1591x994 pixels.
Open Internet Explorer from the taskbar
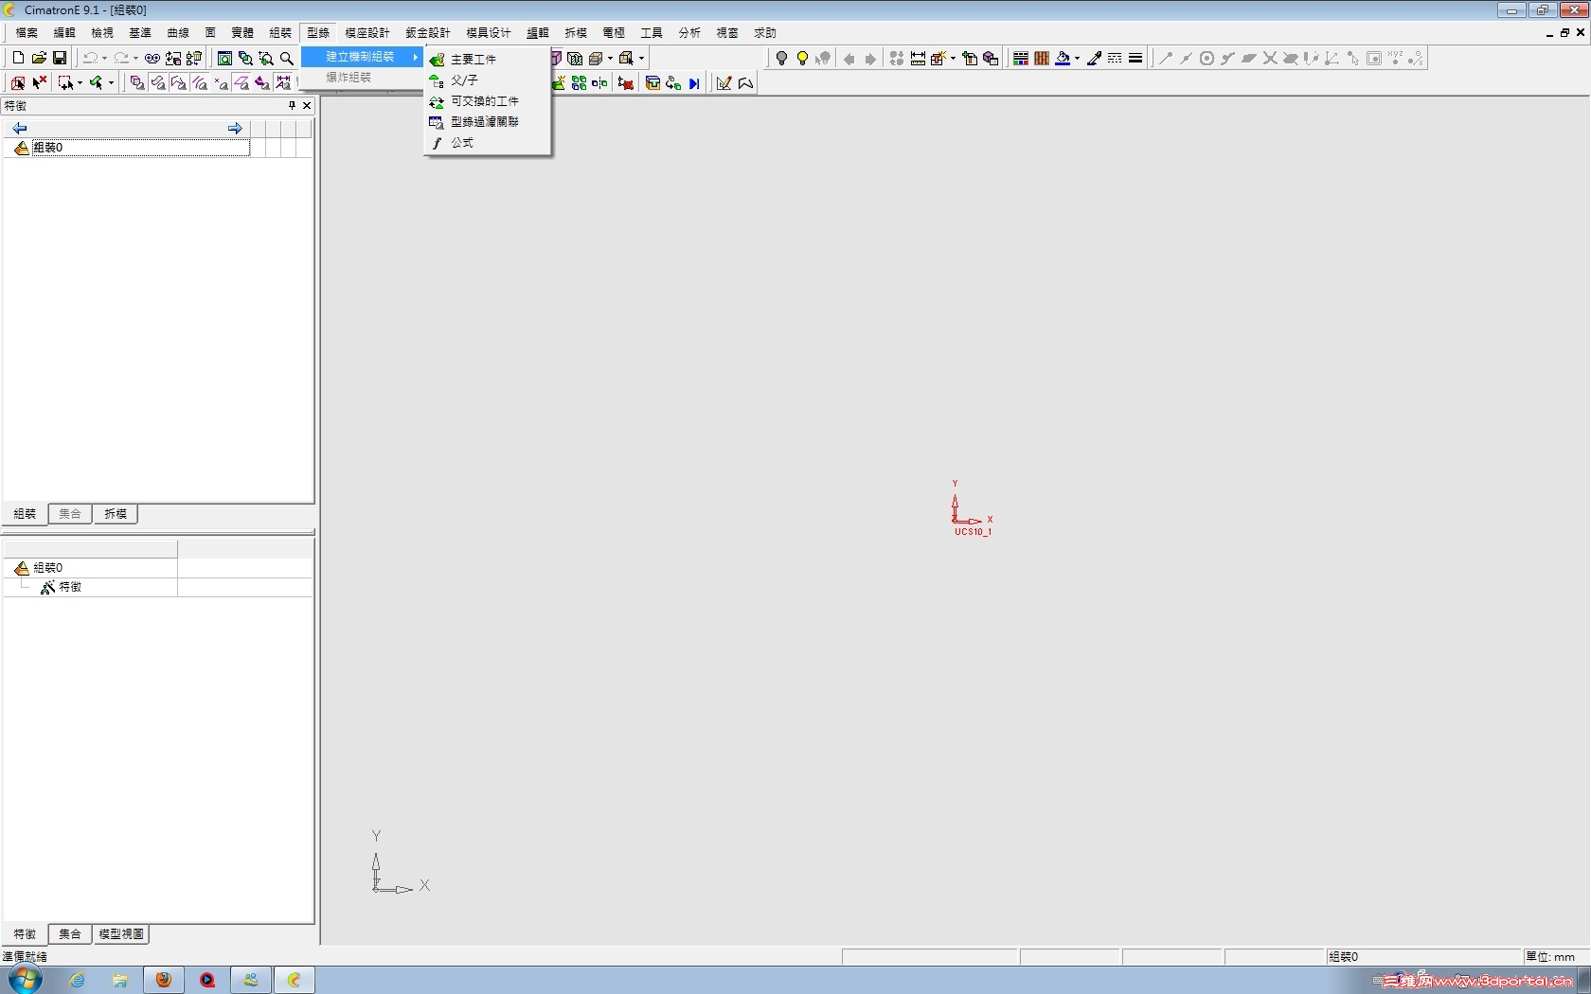[77, 980]
